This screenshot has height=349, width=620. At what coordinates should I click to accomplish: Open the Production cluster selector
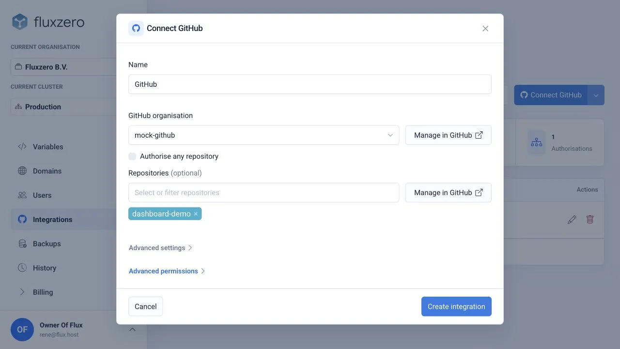pos(64,107)
